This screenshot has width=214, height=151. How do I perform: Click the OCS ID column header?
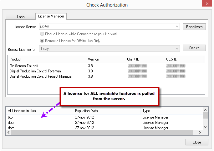[184, 59]
